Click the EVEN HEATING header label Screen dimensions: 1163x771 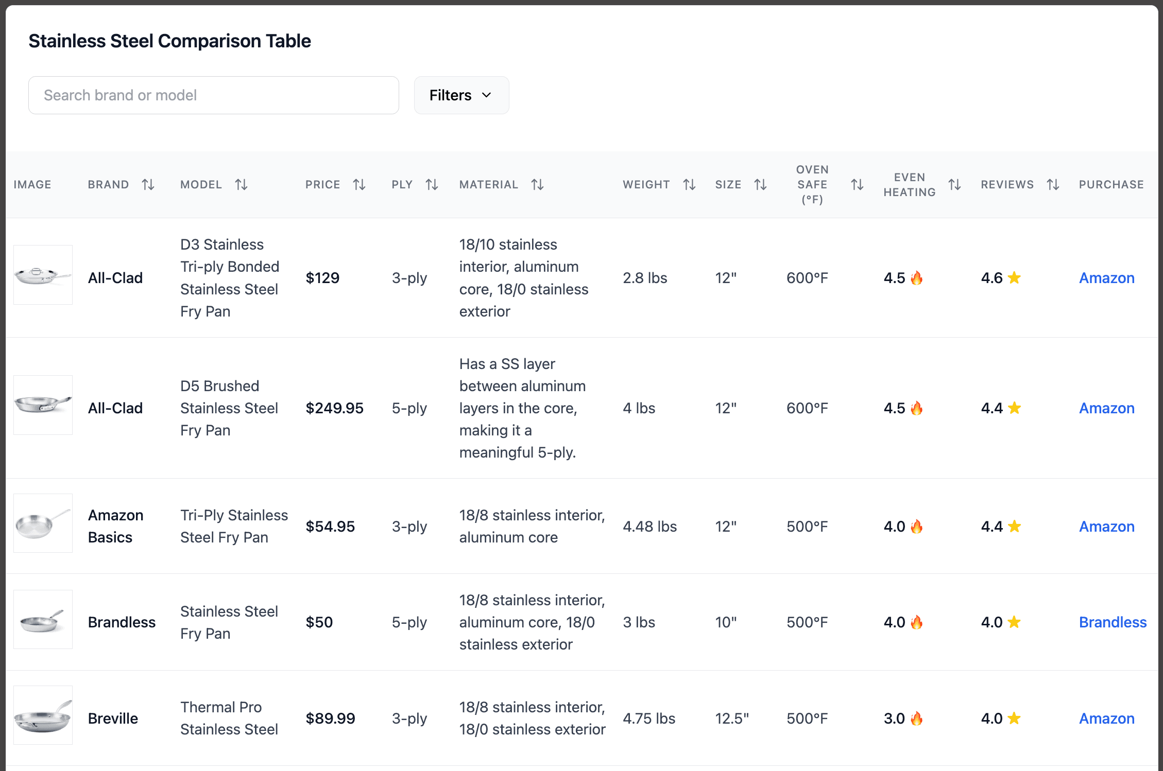910,184
